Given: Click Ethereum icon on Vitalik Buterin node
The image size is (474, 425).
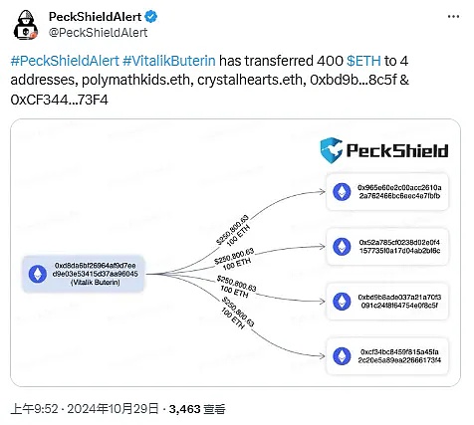Looking at the screenshot, I should (38, 274).
